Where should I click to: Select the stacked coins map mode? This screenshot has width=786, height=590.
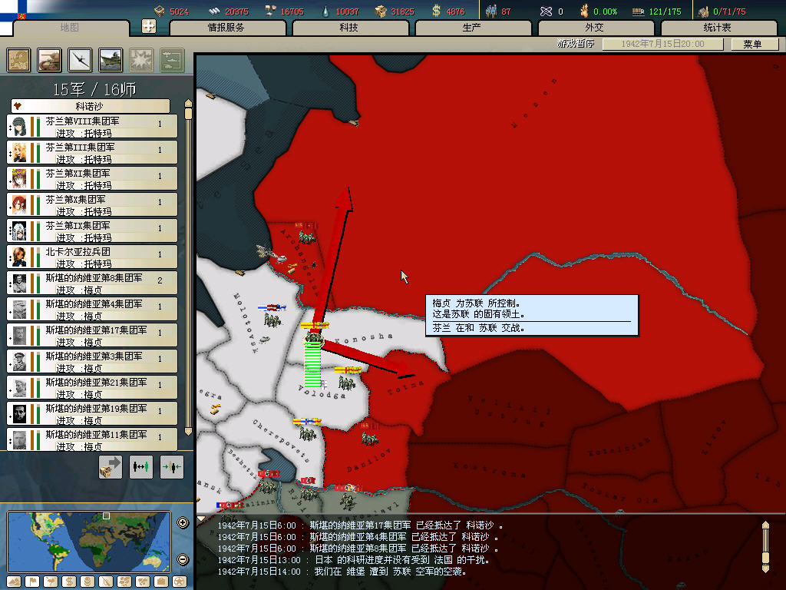click(88, 582)
